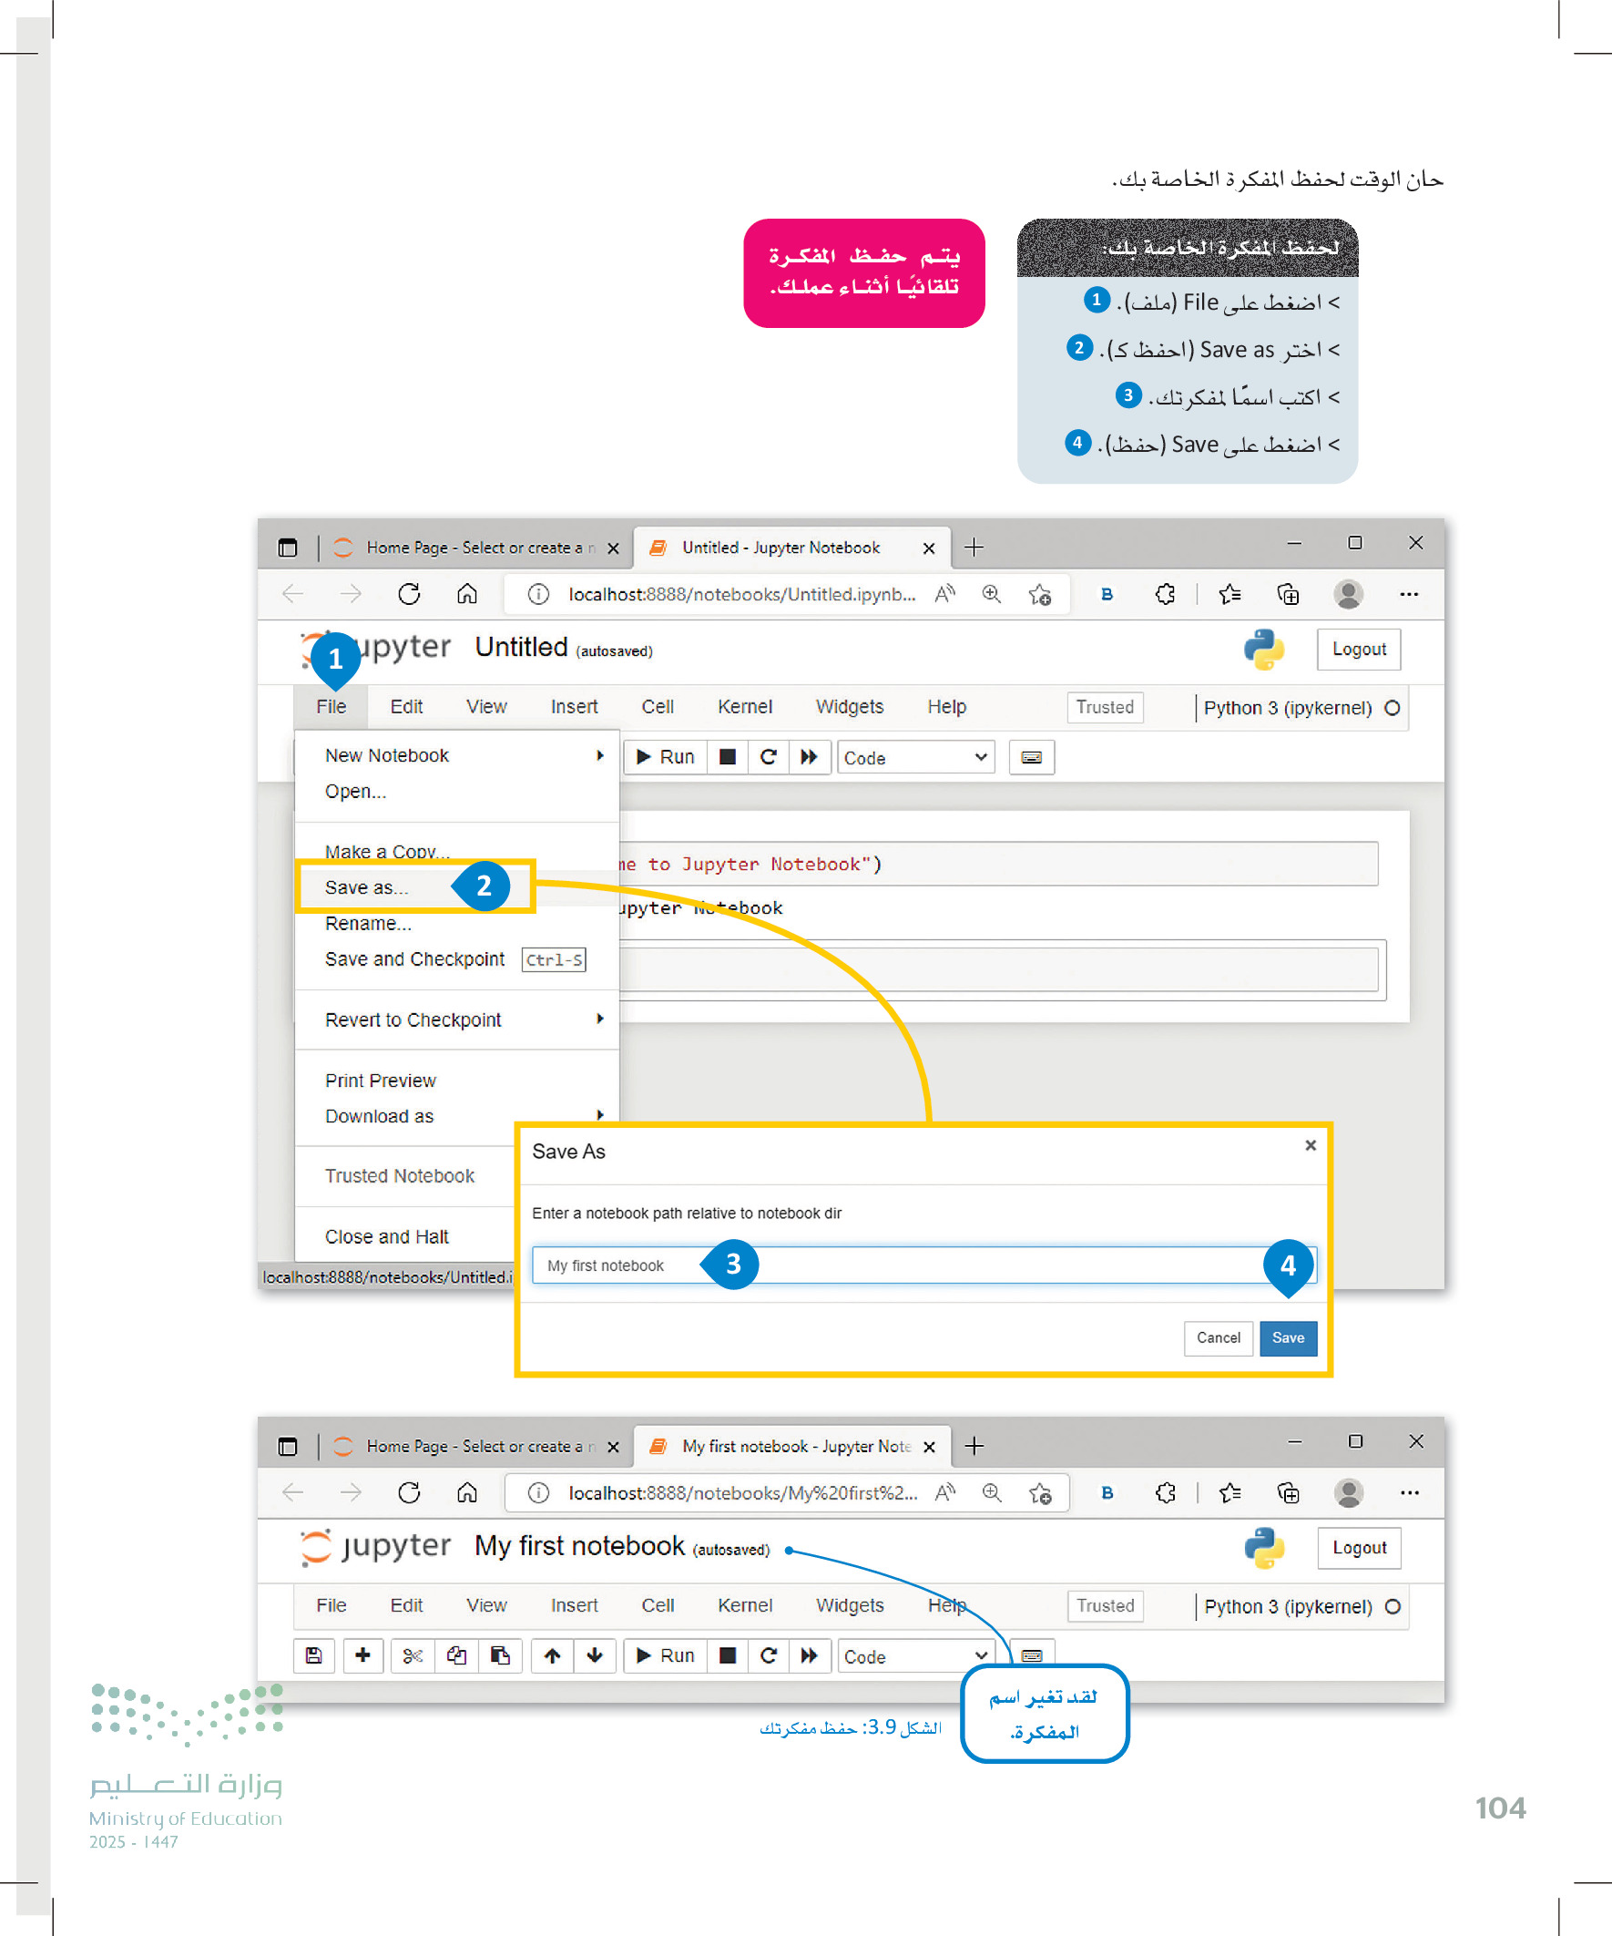Viewport: 1612px width, 1936px height.
Task: Click Cancel in the Save As dialog
Action: pyautogui.click(x=1218, y=1337)
